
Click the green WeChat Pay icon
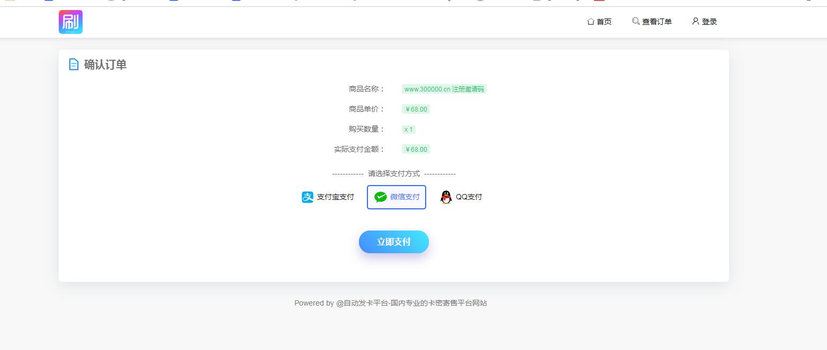(380, 197)
